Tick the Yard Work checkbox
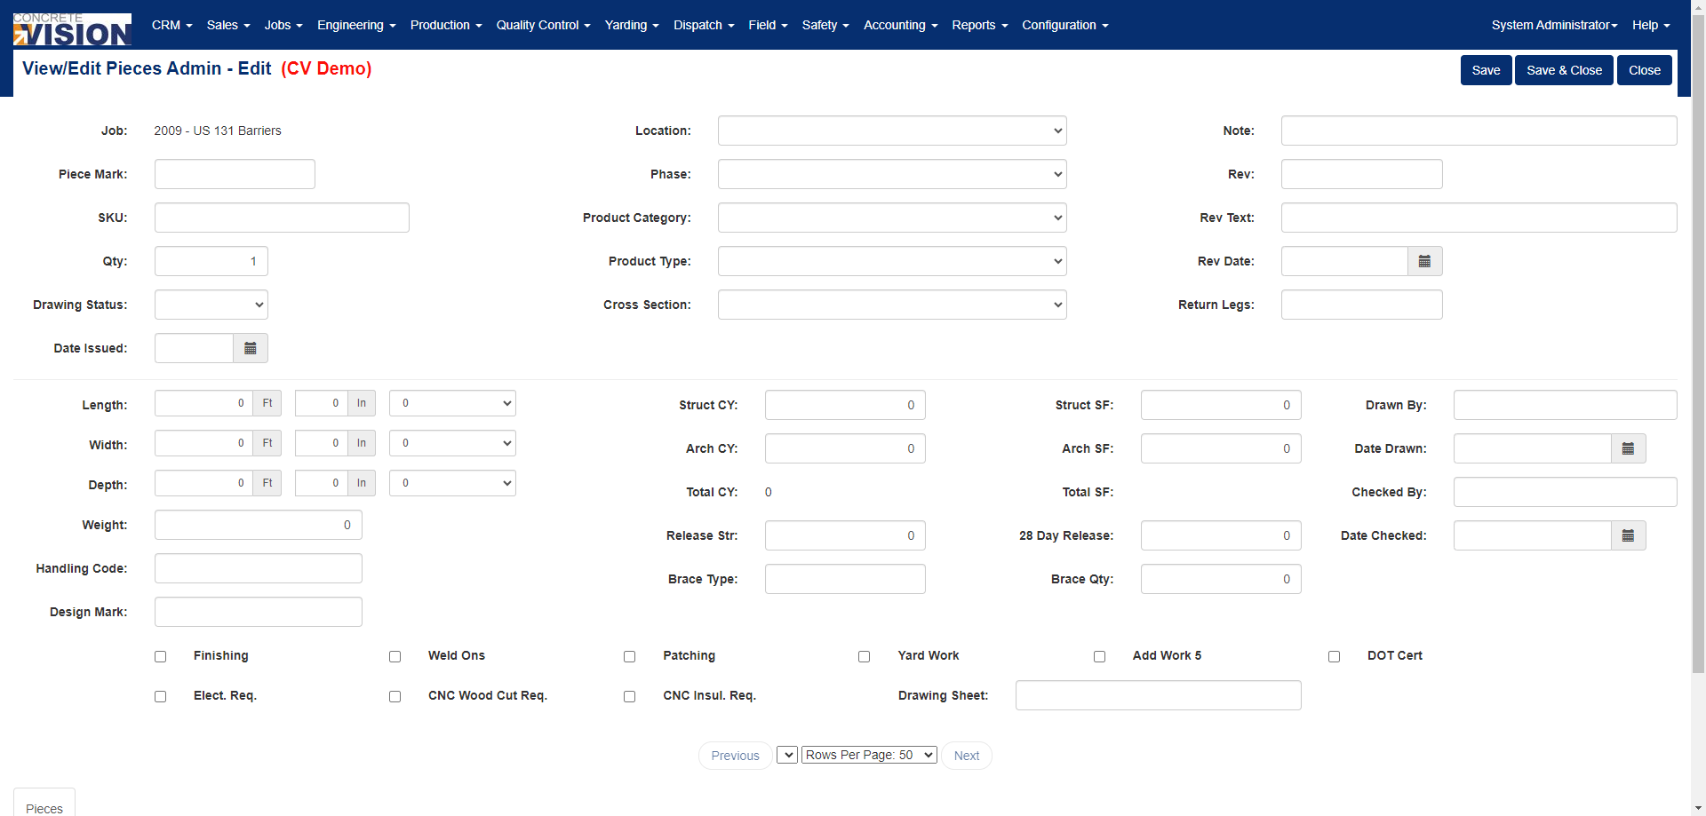Image resolution: width=1706 pixels, height=816 pixels. pyautogui.click(x=865, y=657)
